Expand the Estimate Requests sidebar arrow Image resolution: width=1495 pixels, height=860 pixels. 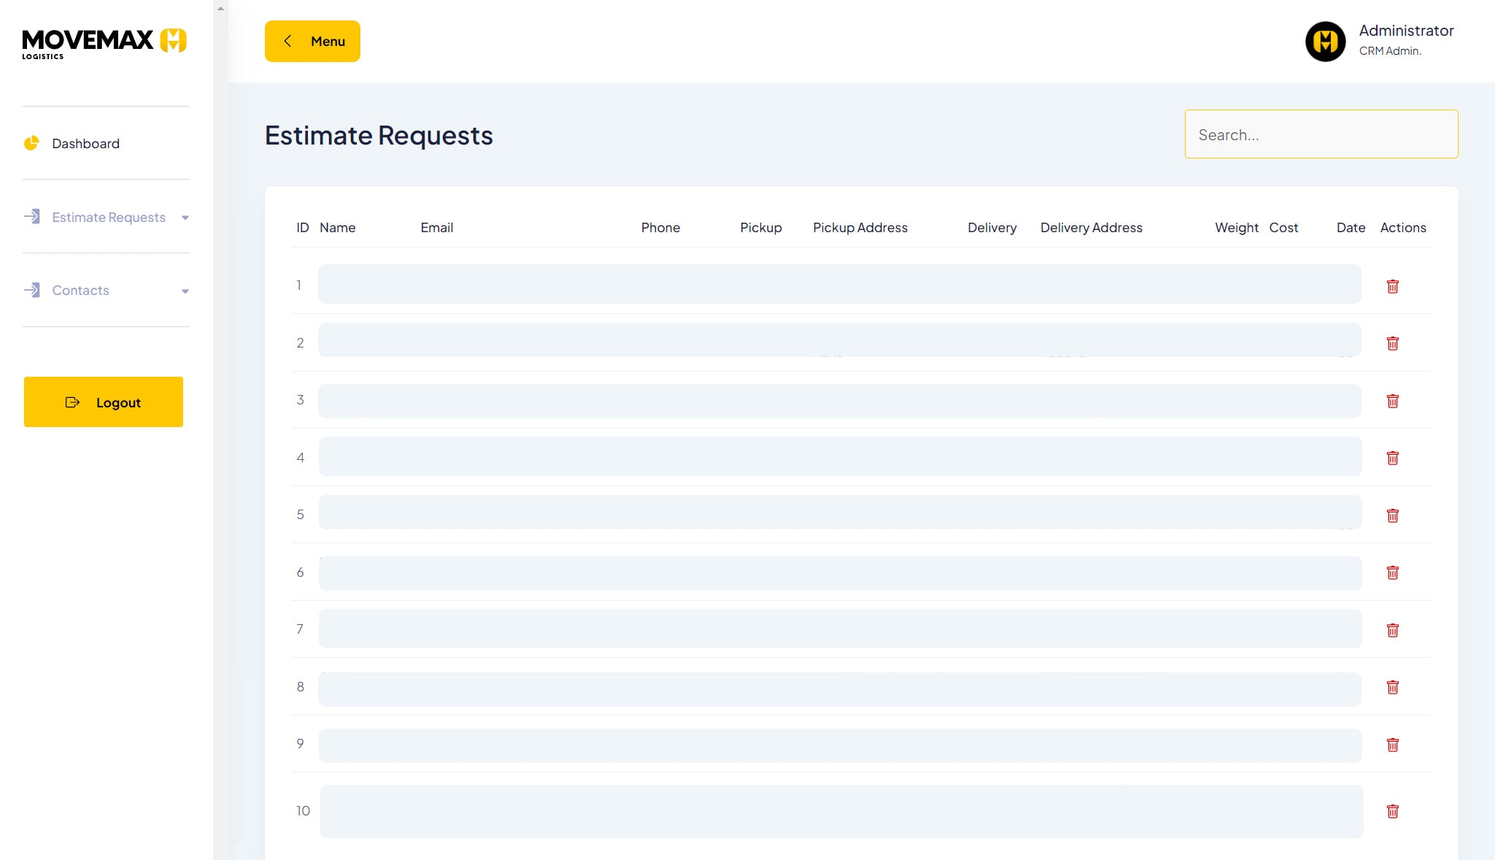(x=185, y=218)
